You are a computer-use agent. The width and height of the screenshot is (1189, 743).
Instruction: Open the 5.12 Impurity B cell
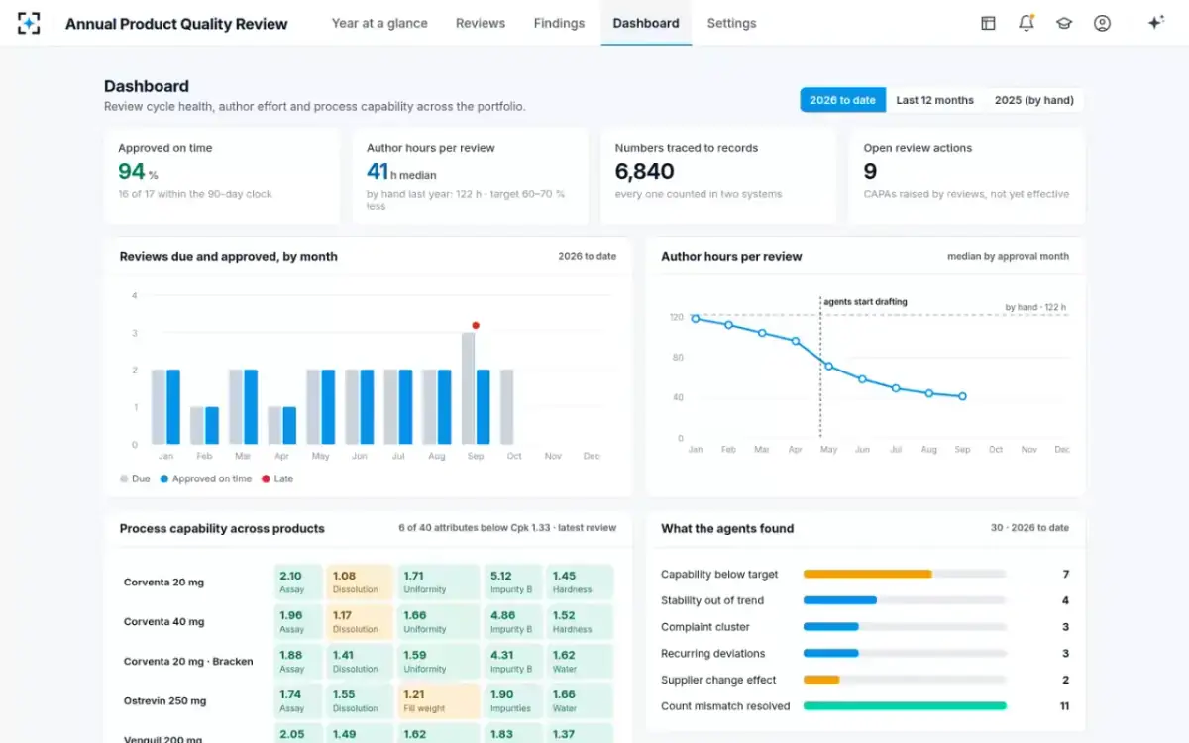(513, 582)
